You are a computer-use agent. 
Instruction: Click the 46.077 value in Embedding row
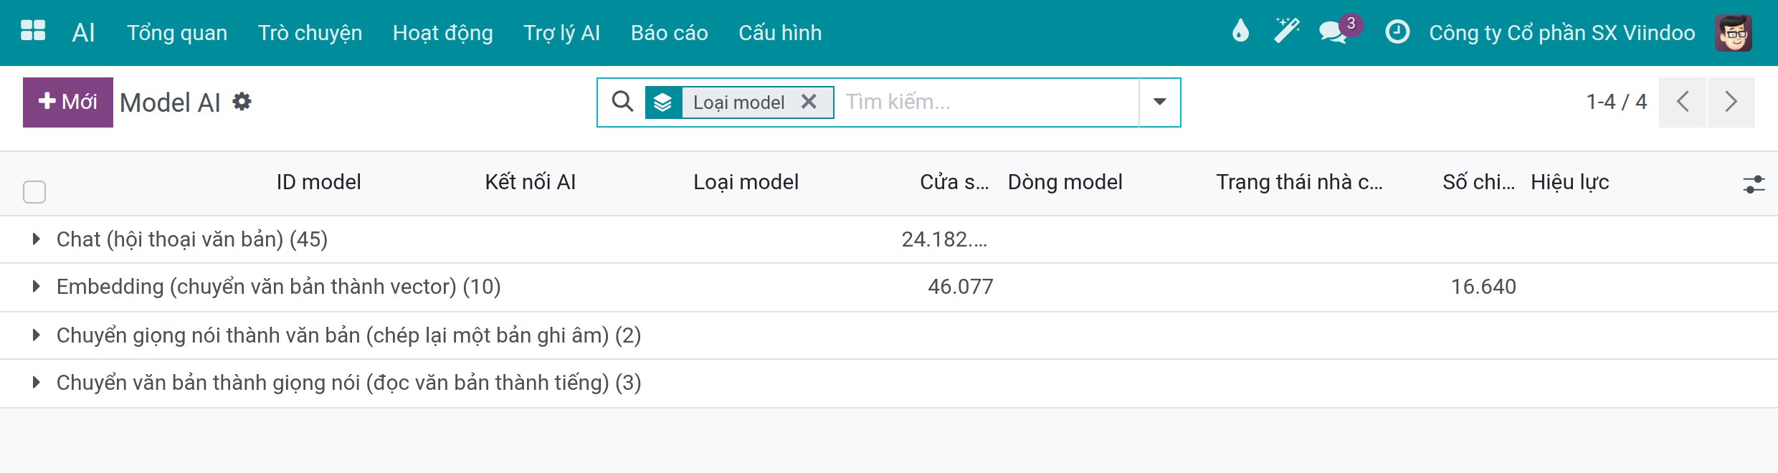[961, 287]
